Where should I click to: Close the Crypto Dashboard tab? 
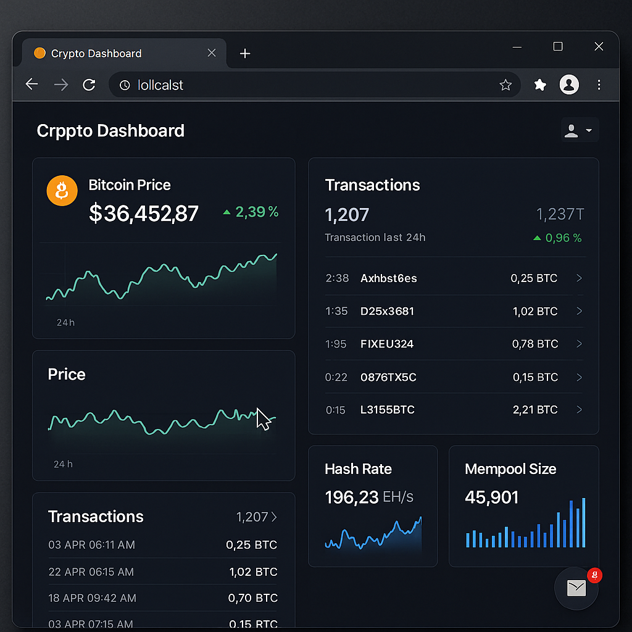click(212, 53)
